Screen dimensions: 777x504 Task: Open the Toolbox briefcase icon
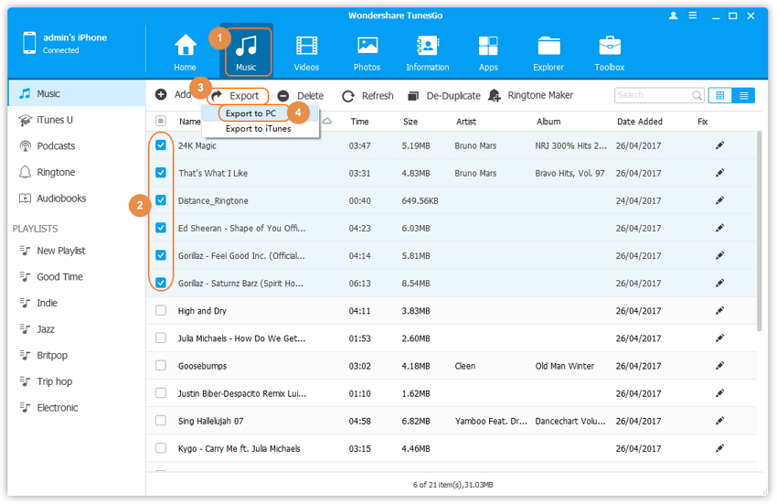(x=609, y=46)
